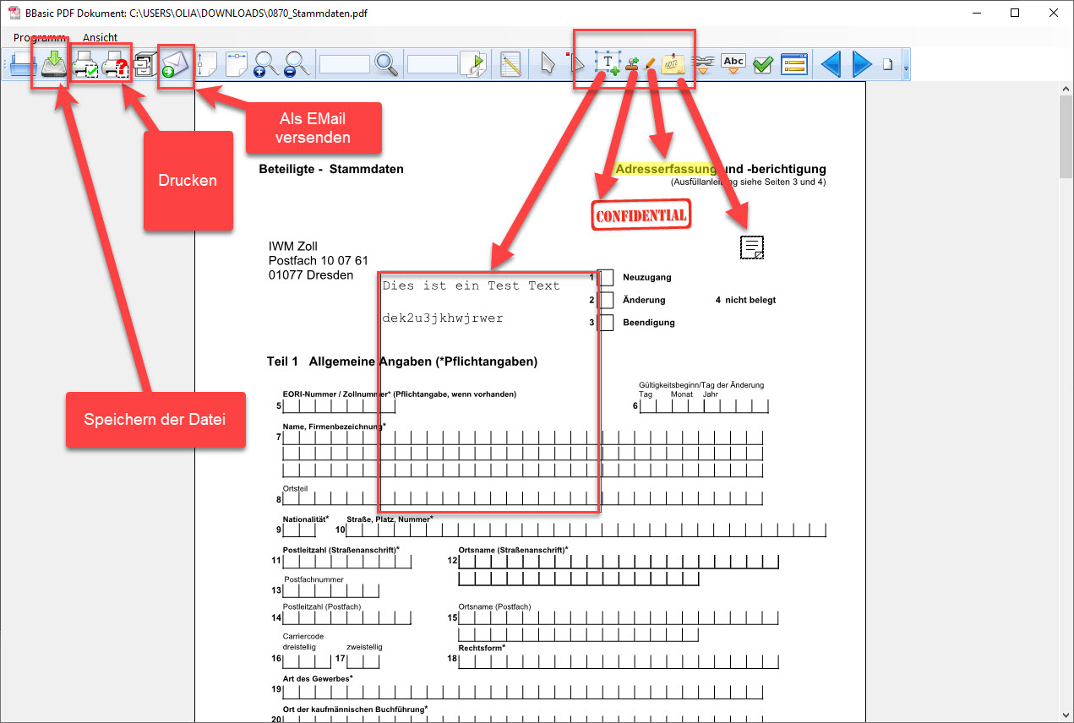Image resolution: width=1074 pixels, height=723 pixels.
Task: Go to next page with right blue arrow
Action: (861, 64)
